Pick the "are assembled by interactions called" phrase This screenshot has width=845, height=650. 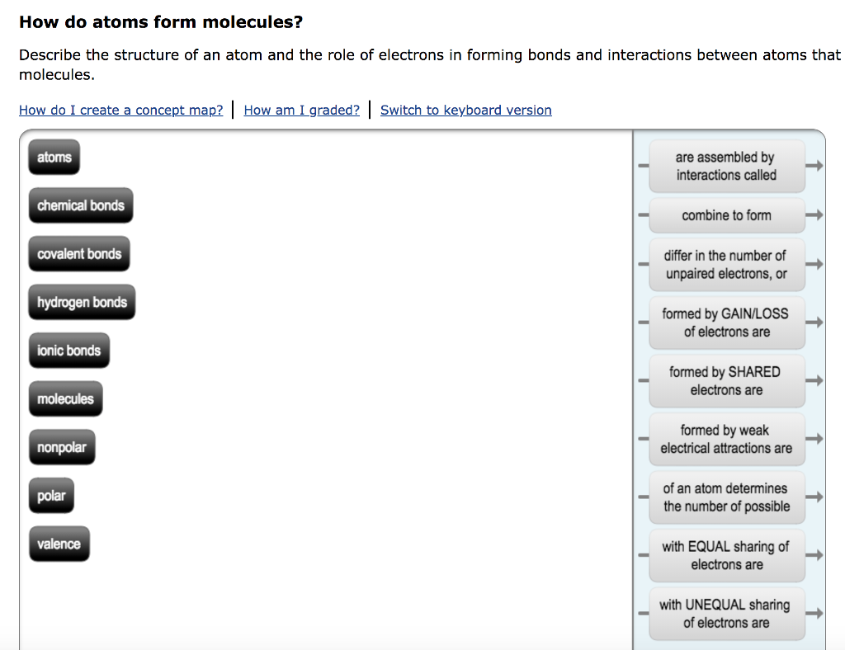point(727,166)
